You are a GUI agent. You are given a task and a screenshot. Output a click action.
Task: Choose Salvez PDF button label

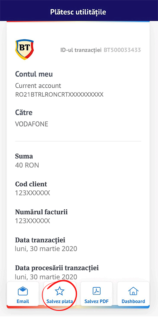pos(96,301)
